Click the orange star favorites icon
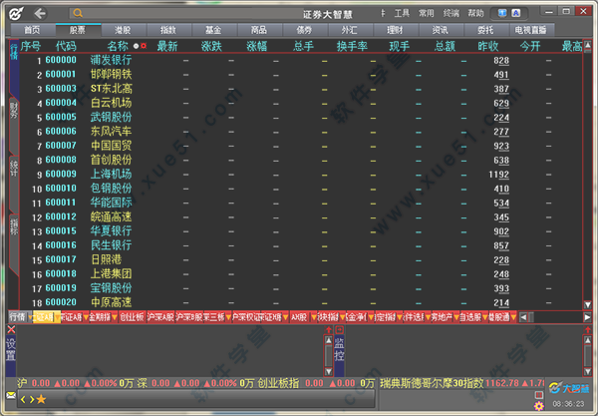Image resolution: width=598 pixels, height=416 pixels. (x=41, y=399)
